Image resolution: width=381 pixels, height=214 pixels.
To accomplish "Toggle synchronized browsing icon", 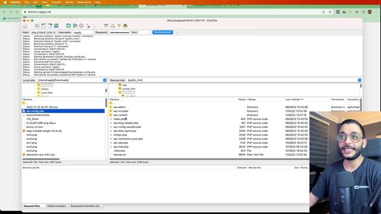I will pos(119,26).
